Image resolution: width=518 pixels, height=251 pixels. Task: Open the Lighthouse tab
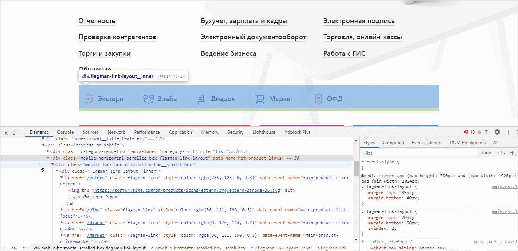264,132
